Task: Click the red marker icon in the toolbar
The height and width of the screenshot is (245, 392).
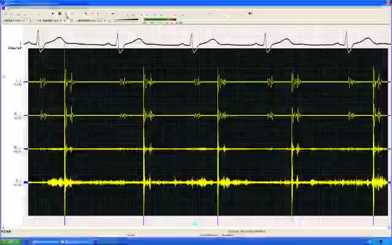Action: (x=92, y=13)
